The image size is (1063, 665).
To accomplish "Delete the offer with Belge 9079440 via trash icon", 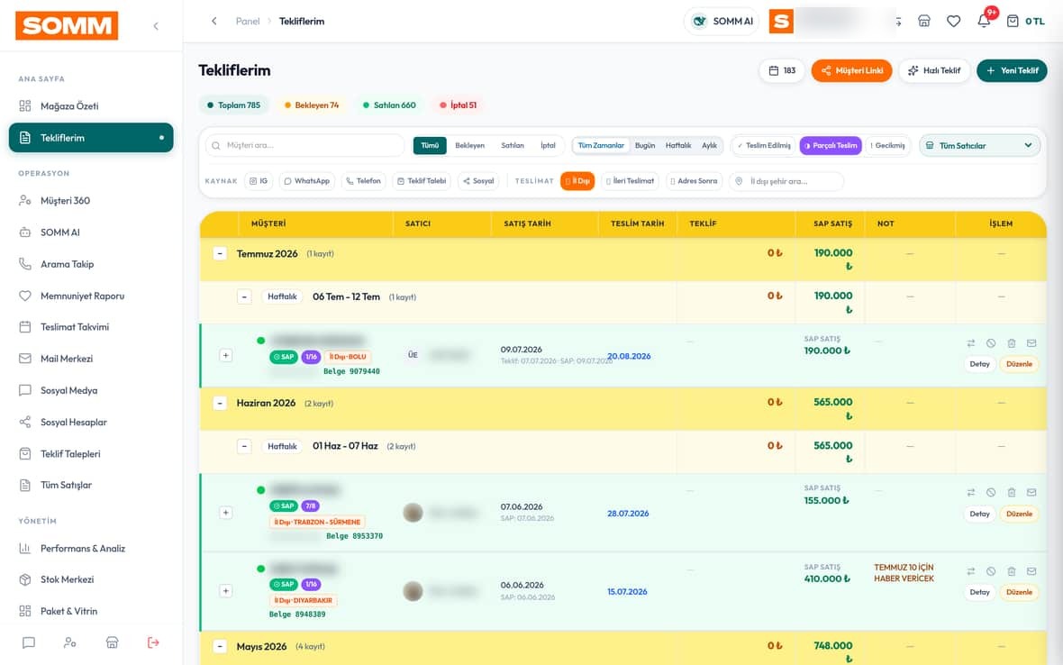I will [x=1011, y=343].
